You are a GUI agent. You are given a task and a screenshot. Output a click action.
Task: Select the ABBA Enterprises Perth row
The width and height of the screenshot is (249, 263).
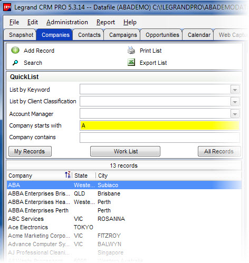coord(124,210)
